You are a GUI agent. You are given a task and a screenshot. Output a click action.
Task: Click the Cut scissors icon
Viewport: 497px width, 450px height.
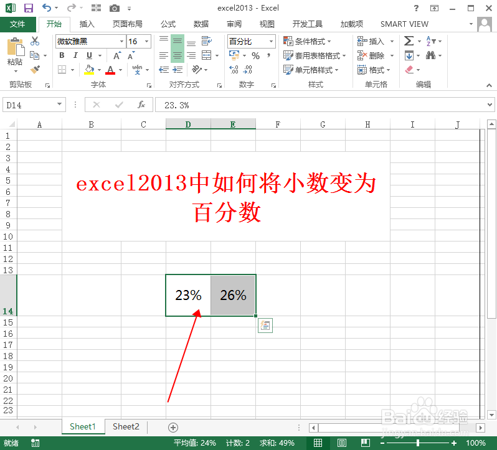[35, 41]
